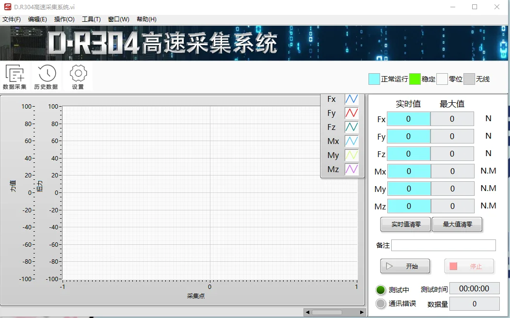Screen dimensions: 510x318
Task: Click the Fy 实时值 field
Action: coord(409,136)
